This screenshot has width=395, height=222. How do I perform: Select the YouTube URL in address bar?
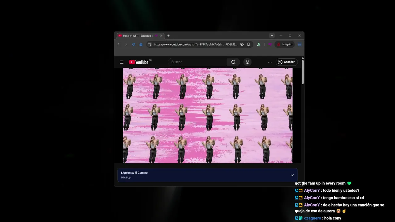[196, 44]
